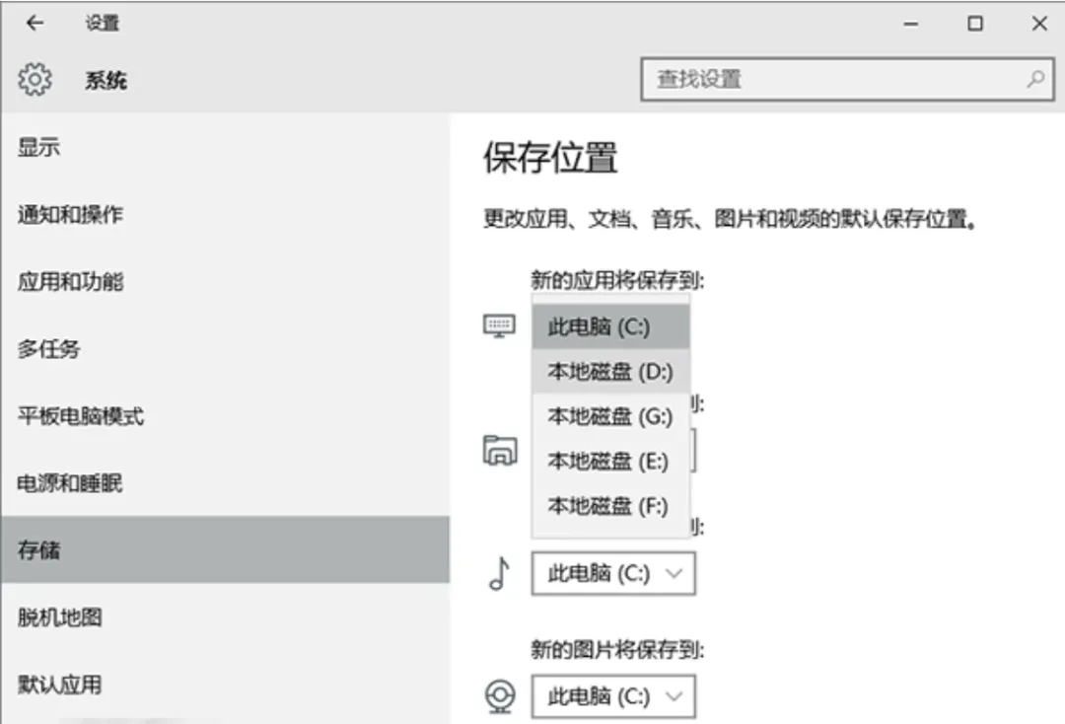This screenshot has height=724, width=1065.
Task: Select 本地磁盘 (D:) from the open dropdown
Action: [x=609, y=371]
